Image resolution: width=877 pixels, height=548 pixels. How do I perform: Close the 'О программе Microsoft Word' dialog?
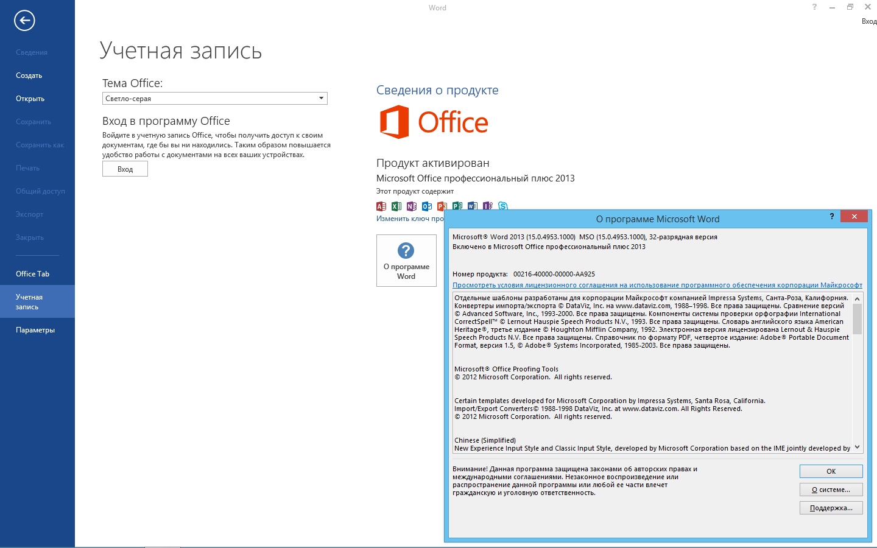tap(854, 216)
